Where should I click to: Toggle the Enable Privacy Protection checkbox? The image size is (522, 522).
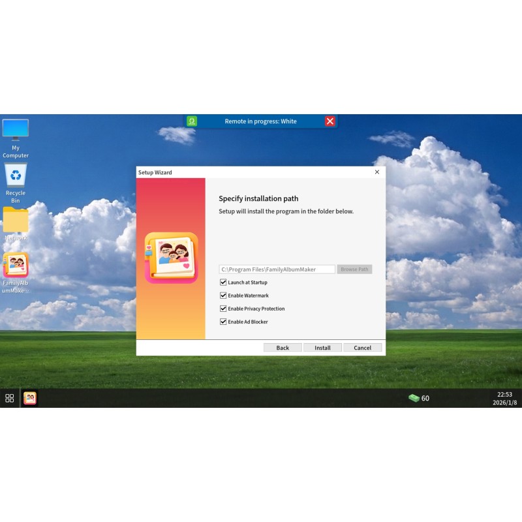coord(223,309)
